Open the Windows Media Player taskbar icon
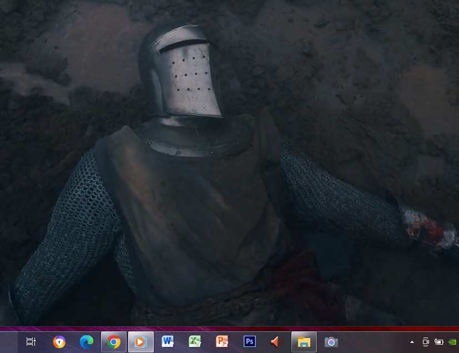 pyautogui.click(x=140, y=342)
